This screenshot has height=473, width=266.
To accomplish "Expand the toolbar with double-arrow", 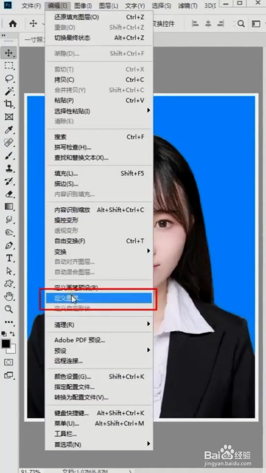I will (4, 35).
